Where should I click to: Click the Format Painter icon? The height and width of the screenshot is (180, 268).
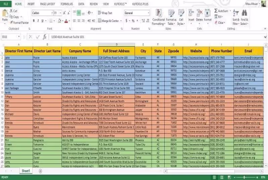tap(11, 22)
